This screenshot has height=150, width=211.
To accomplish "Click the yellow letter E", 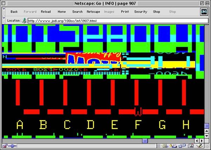I will coord(115,125).
